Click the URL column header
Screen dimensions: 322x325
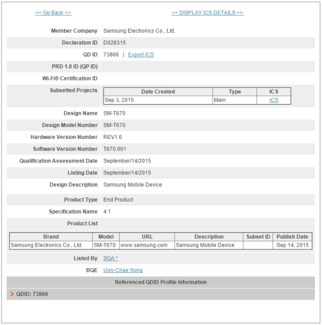pyautogui.click(x=147, y=237)
